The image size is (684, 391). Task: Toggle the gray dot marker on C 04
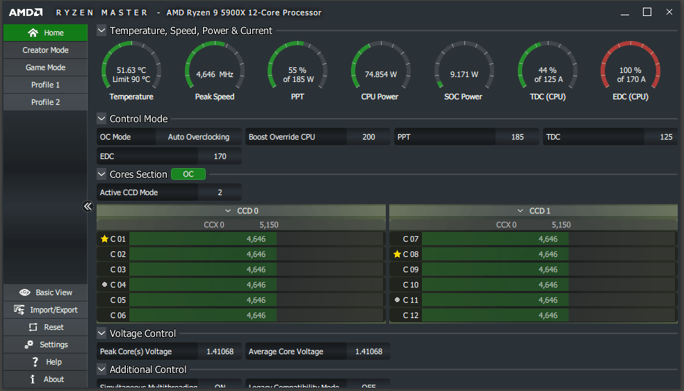tap(104, 284)
